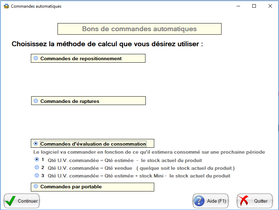
Task: Select option 3: Qté estimée plus stock Mini
Action: [x=37, y=175]
